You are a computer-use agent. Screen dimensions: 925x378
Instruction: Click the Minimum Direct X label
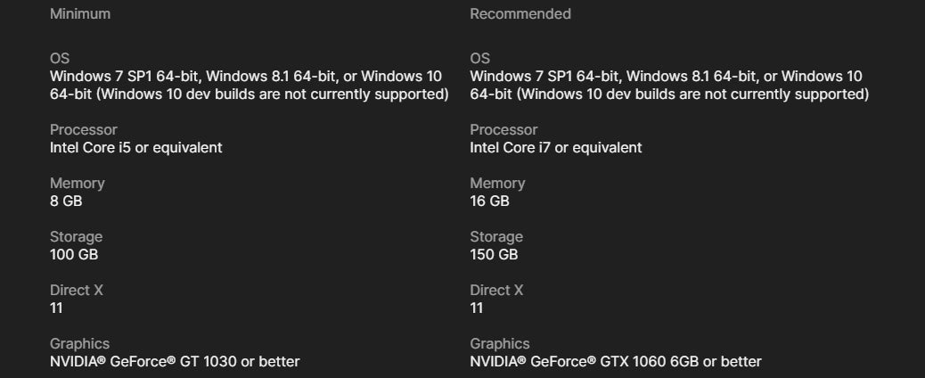click(x=76, y=290)
